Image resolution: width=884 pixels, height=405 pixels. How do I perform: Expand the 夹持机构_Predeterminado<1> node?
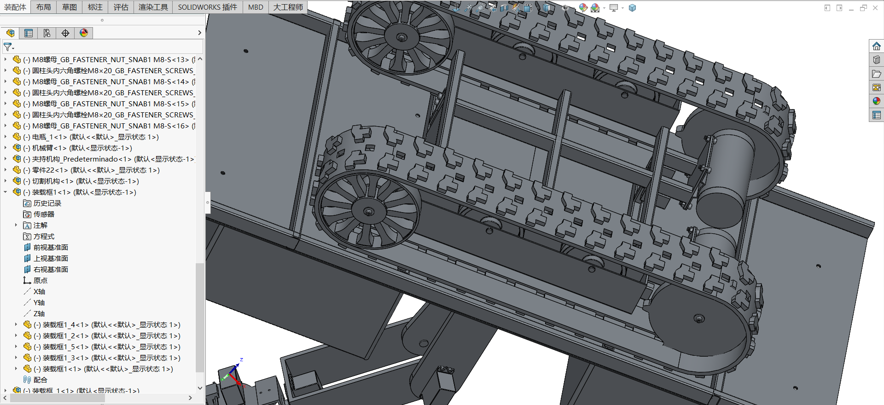coord(6,159)
